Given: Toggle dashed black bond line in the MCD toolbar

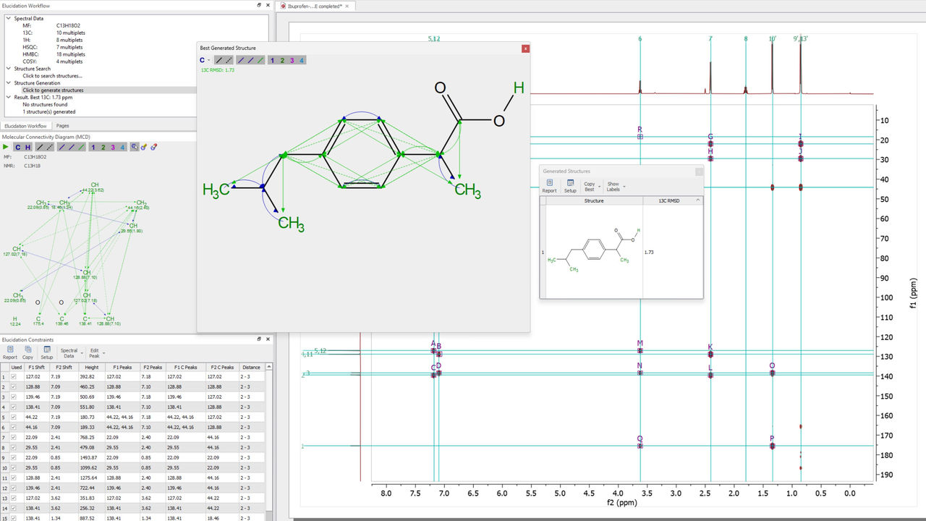Looking at the screenshot, I should (x=50, y=147).
